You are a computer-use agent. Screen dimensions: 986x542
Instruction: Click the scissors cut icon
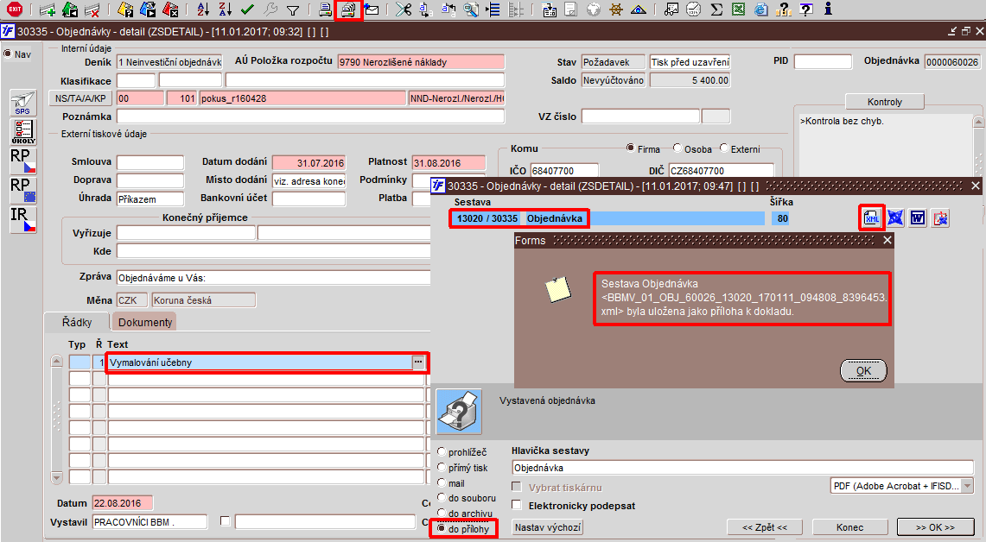pyautogui.click(x=403, y=9)
